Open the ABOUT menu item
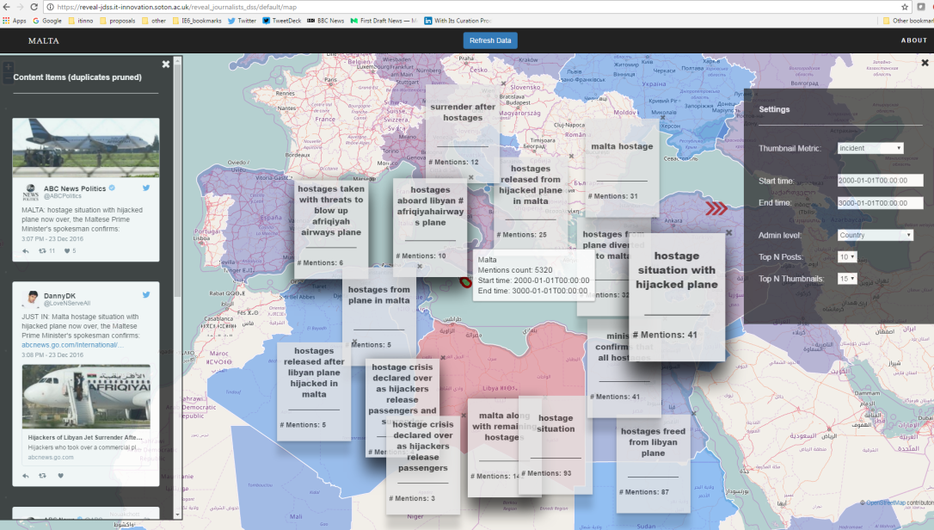 pyautogui.click(x=913, y=40)
